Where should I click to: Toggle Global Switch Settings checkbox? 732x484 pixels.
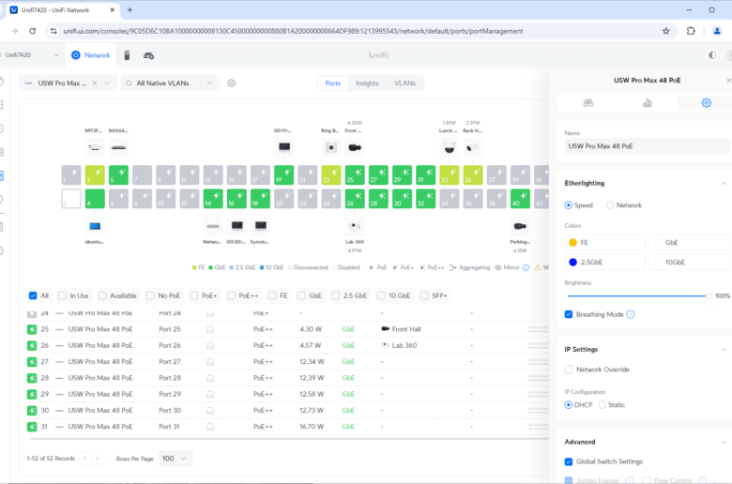(569, 461)
